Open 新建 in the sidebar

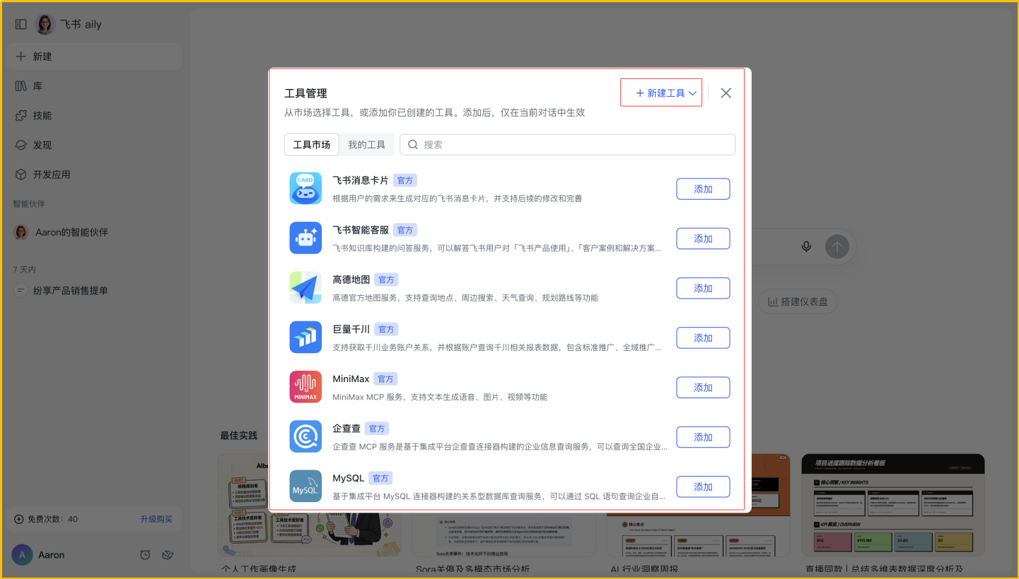point(95,56)
